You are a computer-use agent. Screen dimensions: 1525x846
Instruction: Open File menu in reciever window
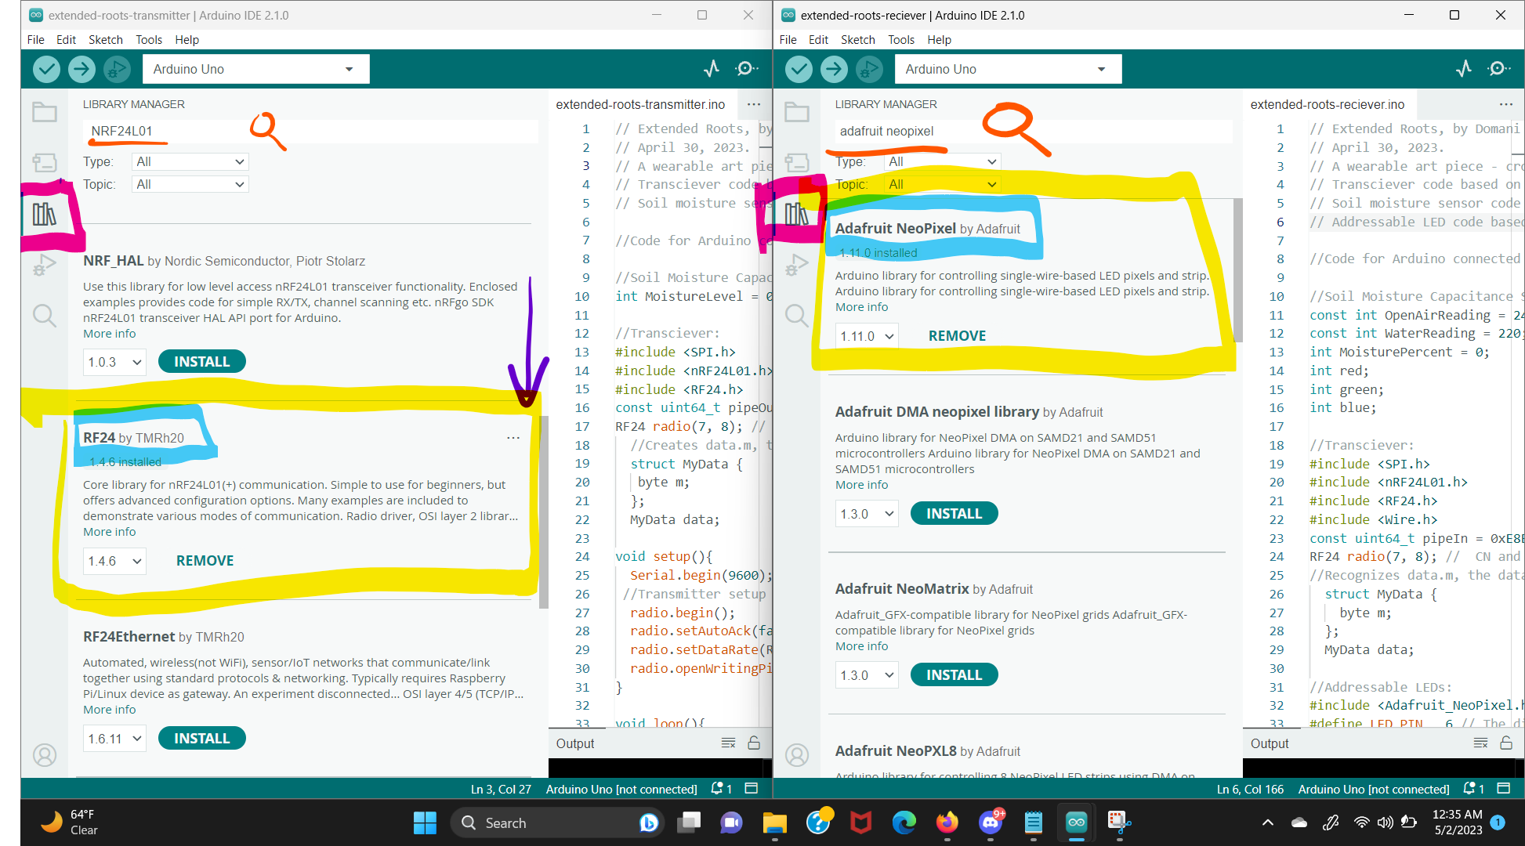coord(788,39)
